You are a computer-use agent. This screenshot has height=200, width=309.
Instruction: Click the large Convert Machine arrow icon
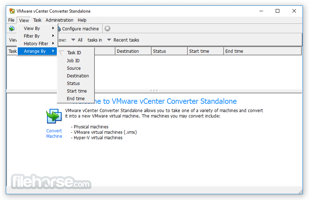(x=54, y=116)
